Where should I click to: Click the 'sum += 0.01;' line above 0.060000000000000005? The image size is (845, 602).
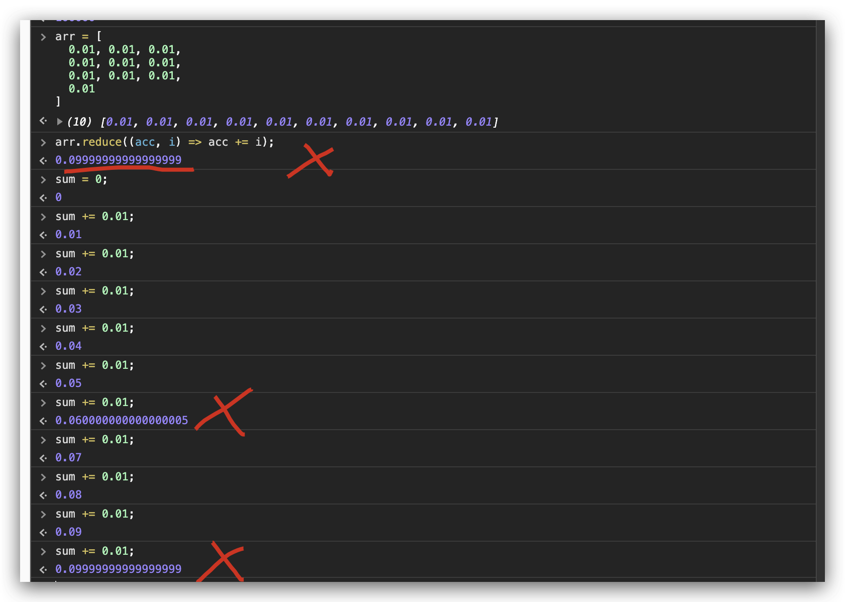[x=95, y=403]
